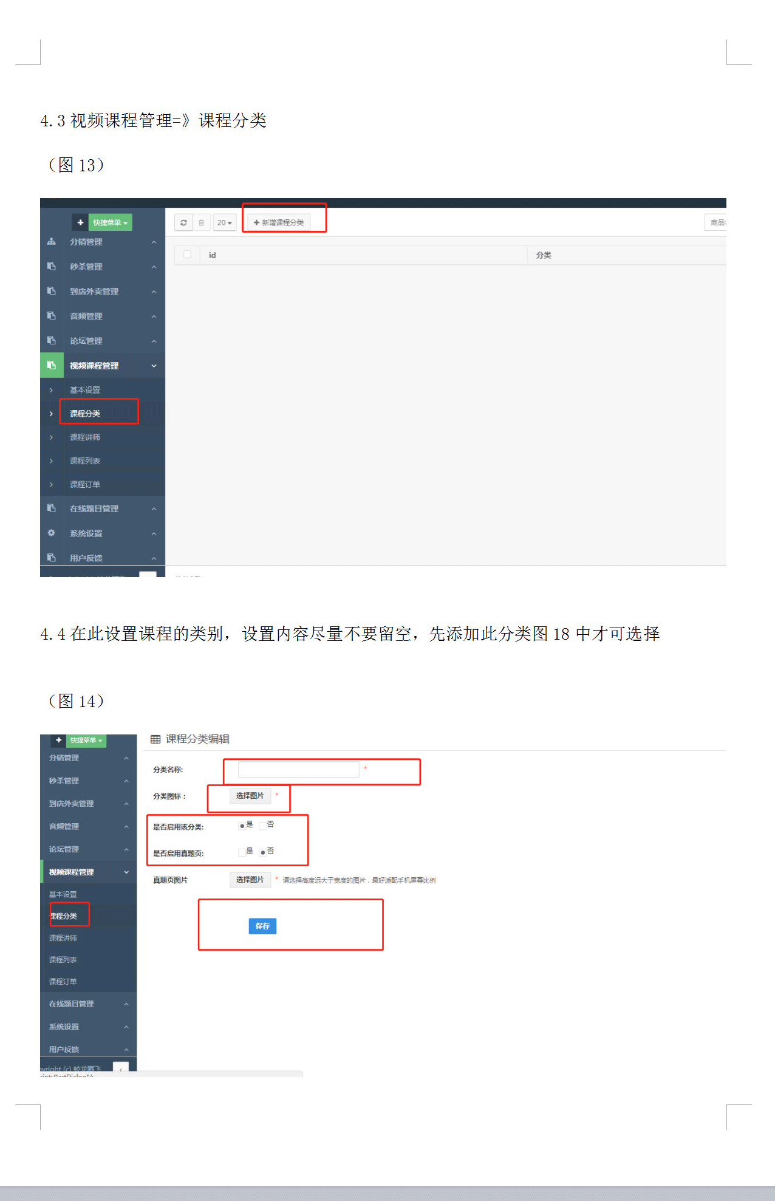Image resolution: width=775 pixels, height=1201 pixels.
Task: Click the gear icon beside 系统设置
Action: 52,533
